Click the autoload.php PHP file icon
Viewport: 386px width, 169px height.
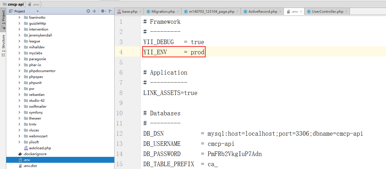coord(26,148)
